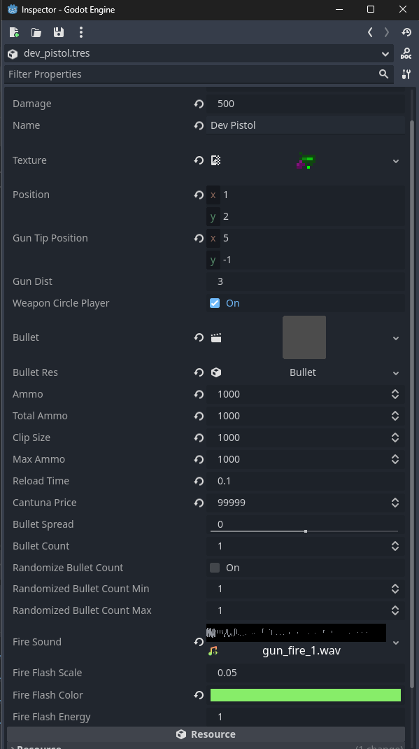The image size is (419, 749).
Task: Open property tools settings next to filter
Action: pyautogui.click(x=406, y=74)
